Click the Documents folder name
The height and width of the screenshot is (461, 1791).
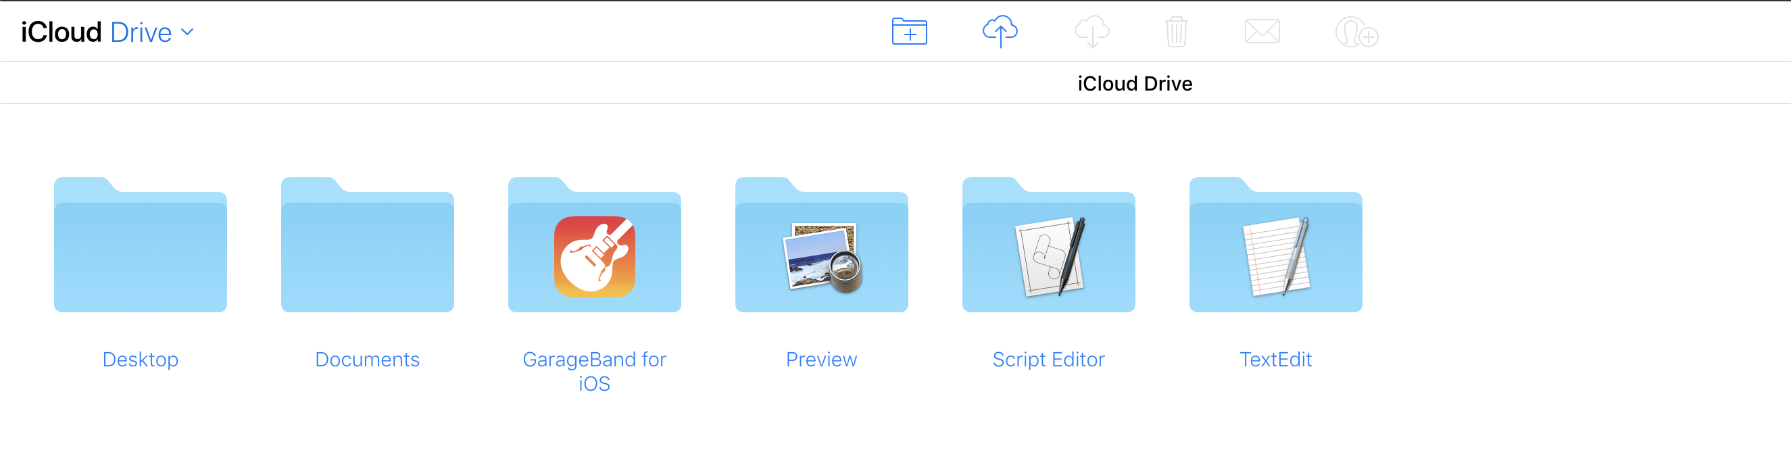pyautogui.click(x=367, y=360)
